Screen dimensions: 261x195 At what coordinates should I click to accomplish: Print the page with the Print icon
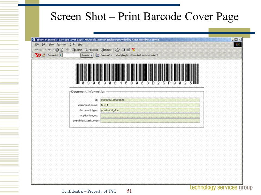[x=123, y=50]
